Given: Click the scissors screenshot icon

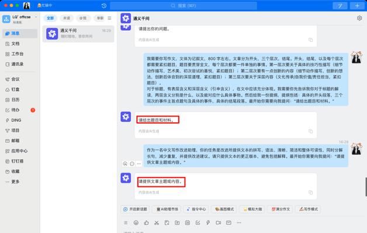Looking at the screenshot, I should click(x=157, y=223).
